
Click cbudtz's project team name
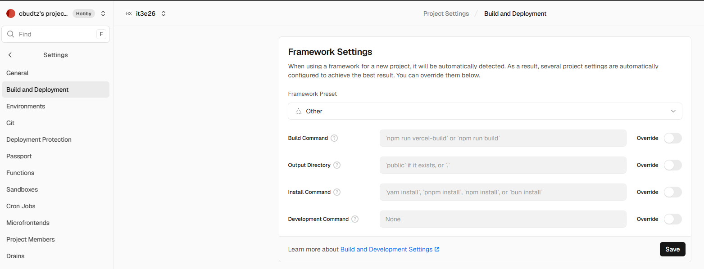[43, 13]
